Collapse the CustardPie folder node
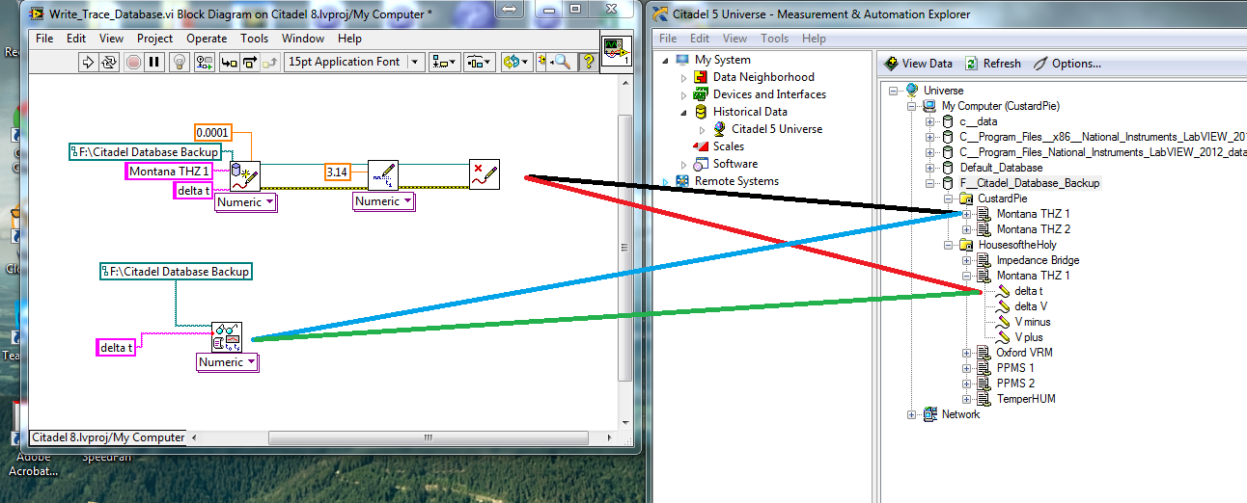 pos(949,199)
